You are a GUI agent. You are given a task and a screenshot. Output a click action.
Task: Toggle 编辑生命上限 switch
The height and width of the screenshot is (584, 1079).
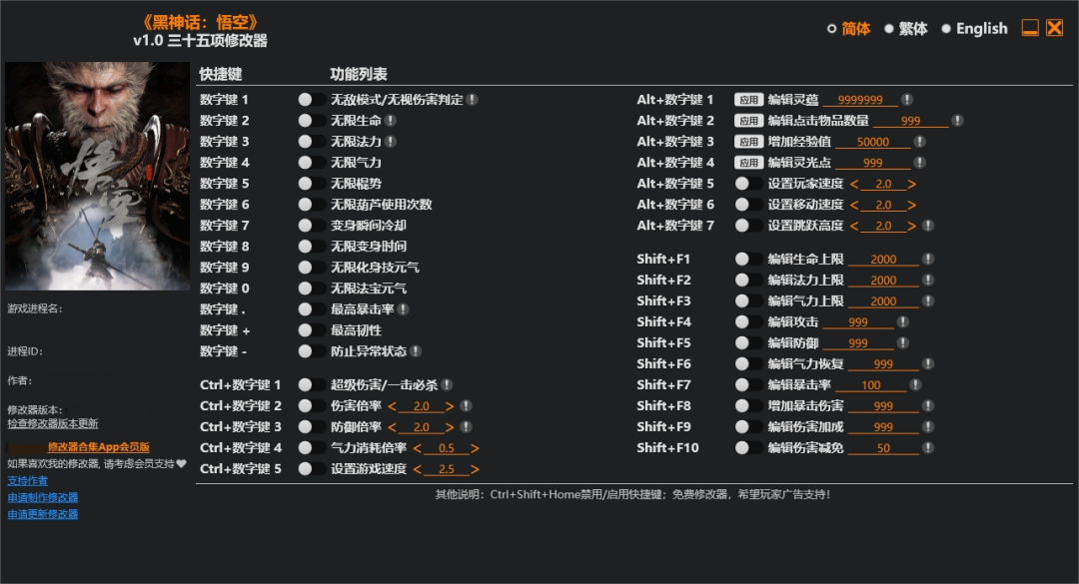point(748,260)
